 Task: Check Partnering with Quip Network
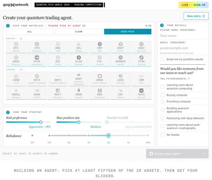[163, 118]
